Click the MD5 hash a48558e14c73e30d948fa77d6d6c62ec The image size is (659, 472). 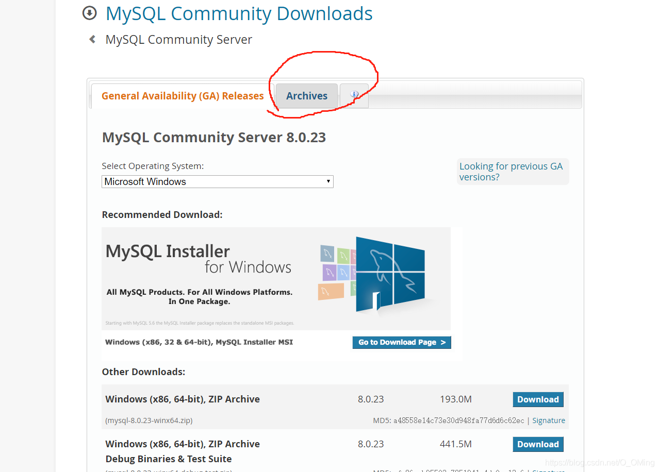pos(459,420)
